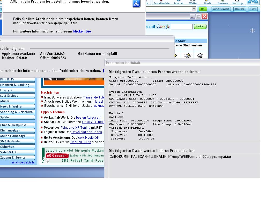Screen dimensions: 265x198
Task: Click the 'klicken Sie' information link
Action: pos(82,31)
